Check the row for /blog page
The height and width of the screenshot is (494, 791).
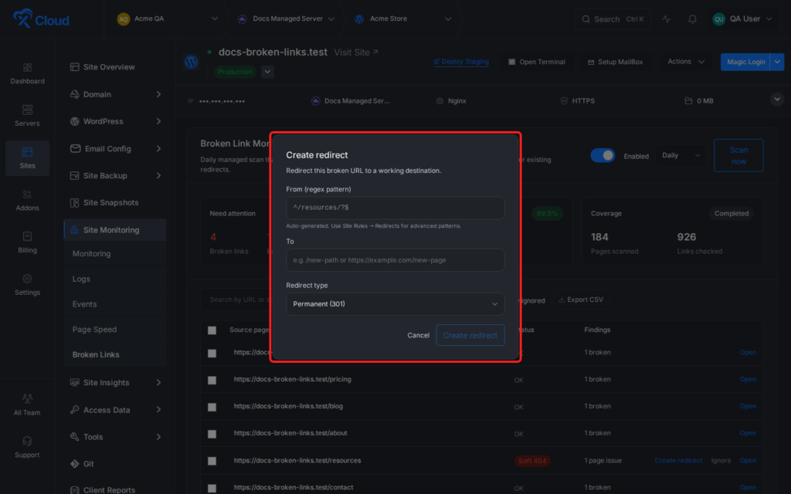coord(212,407)
